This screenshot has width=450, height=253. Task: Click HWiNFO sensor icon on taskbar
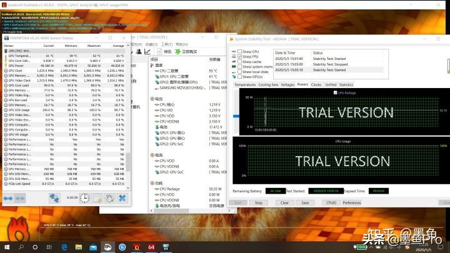coord(166,247)
